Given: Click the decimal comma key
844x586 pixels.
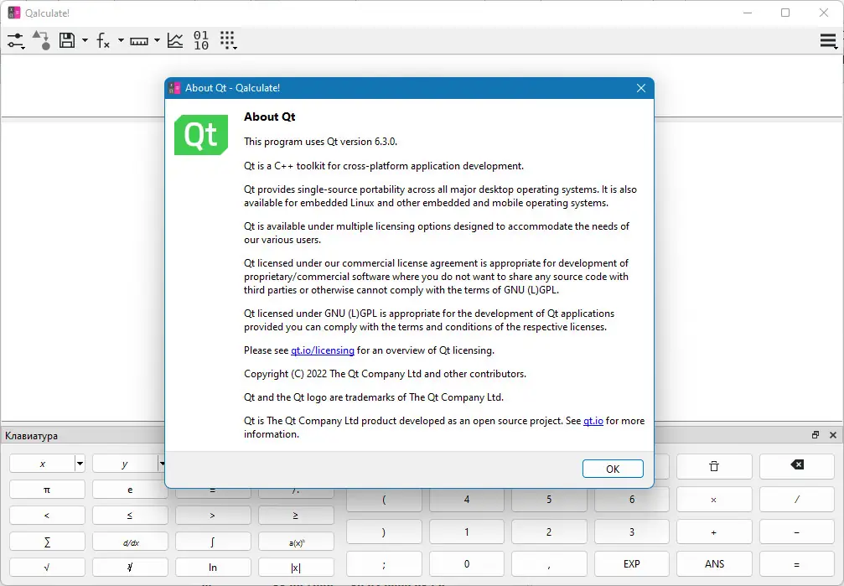Looking at the screenshot, I should pyautogui.click(x=549, y=564).
